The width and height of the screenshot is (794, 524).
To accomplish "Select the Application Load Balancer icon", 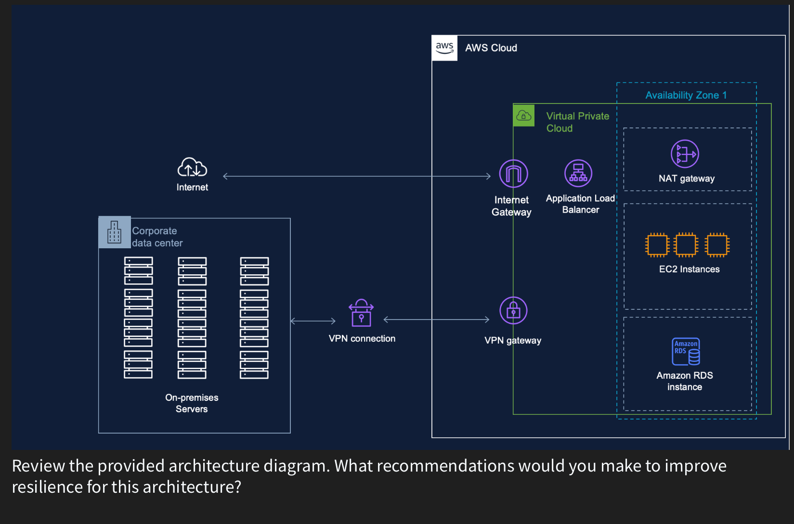I will [x=578, y=172].
